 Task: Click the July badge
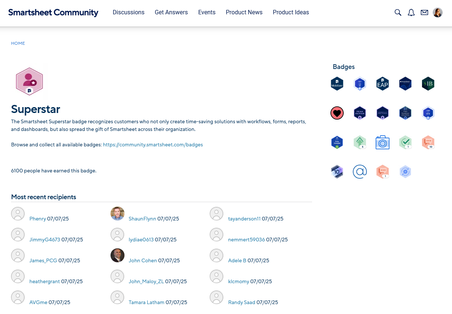pos(360,84)
